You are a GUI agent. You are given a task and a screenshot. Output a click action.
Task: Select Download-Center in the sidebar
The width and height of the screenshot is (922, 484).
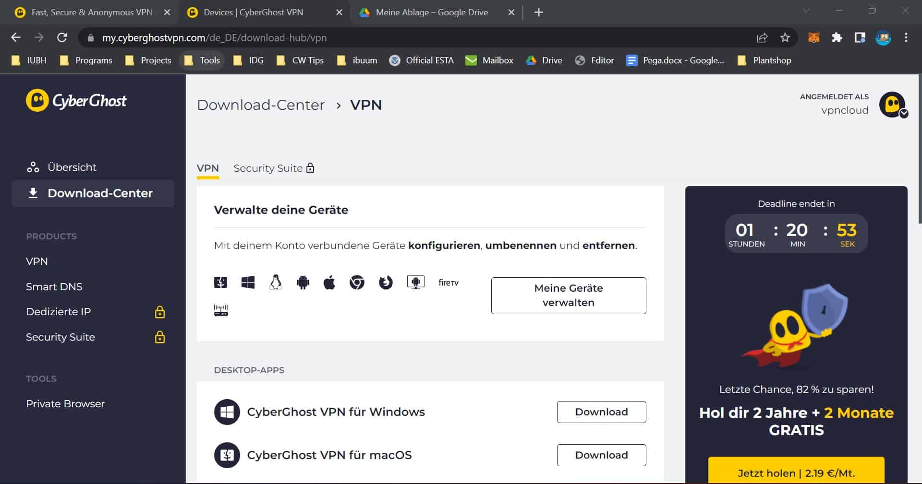point(93,193)
